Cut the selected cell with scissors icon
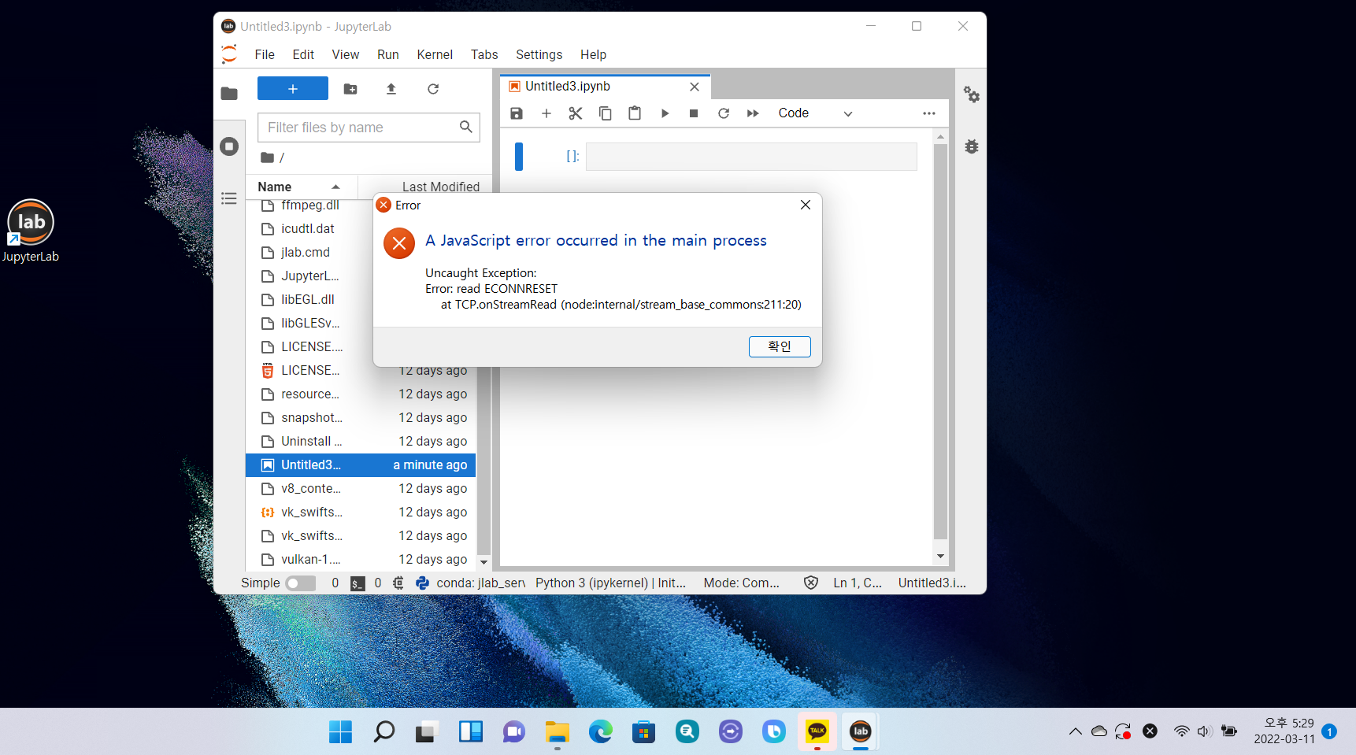 [x=576, y=113]
